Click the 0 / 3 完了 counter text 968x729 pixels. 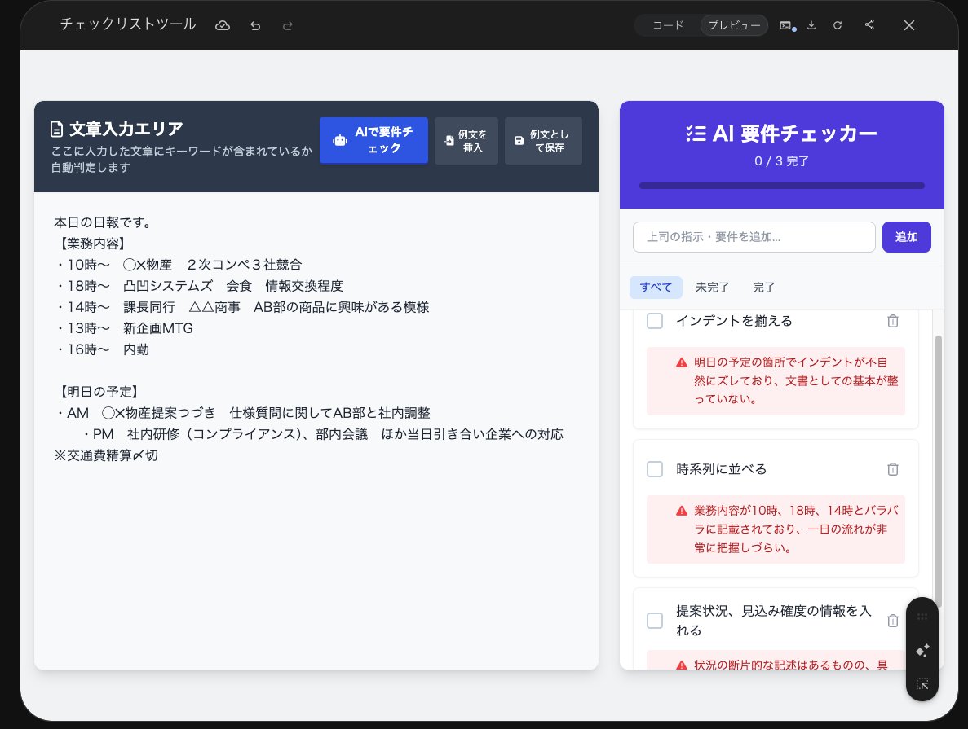point(781,161)
